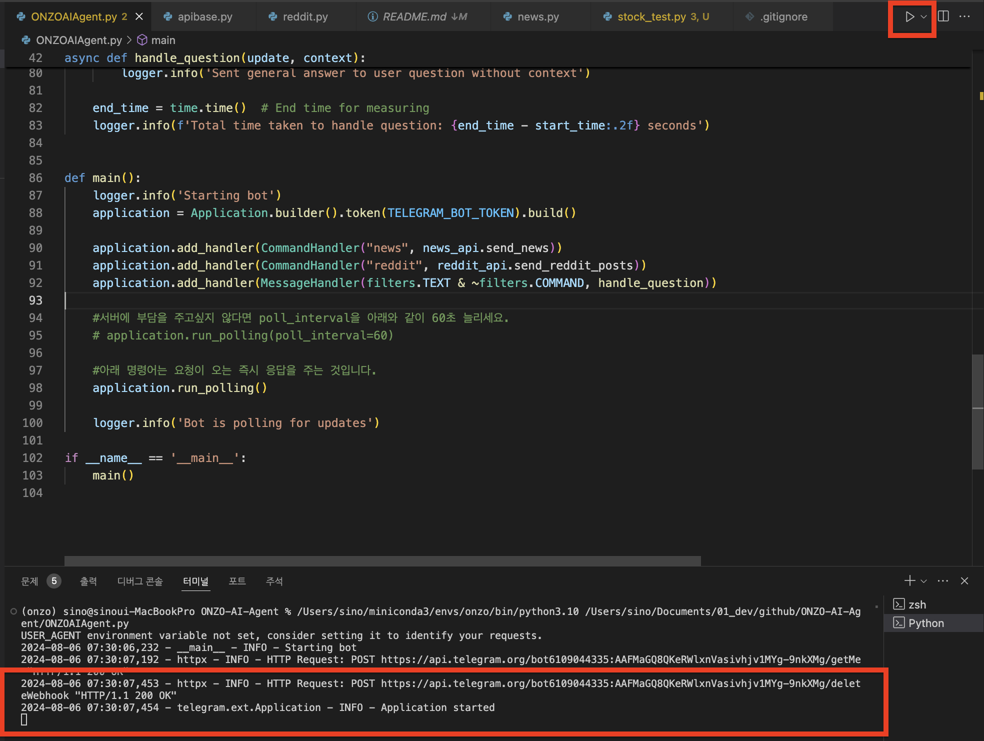Click the editor horizontal scrollbar

382,561
